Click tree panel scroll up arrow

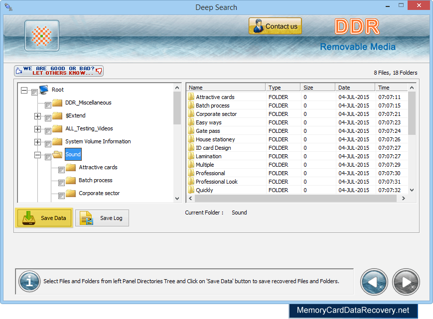tap(177, 88)
